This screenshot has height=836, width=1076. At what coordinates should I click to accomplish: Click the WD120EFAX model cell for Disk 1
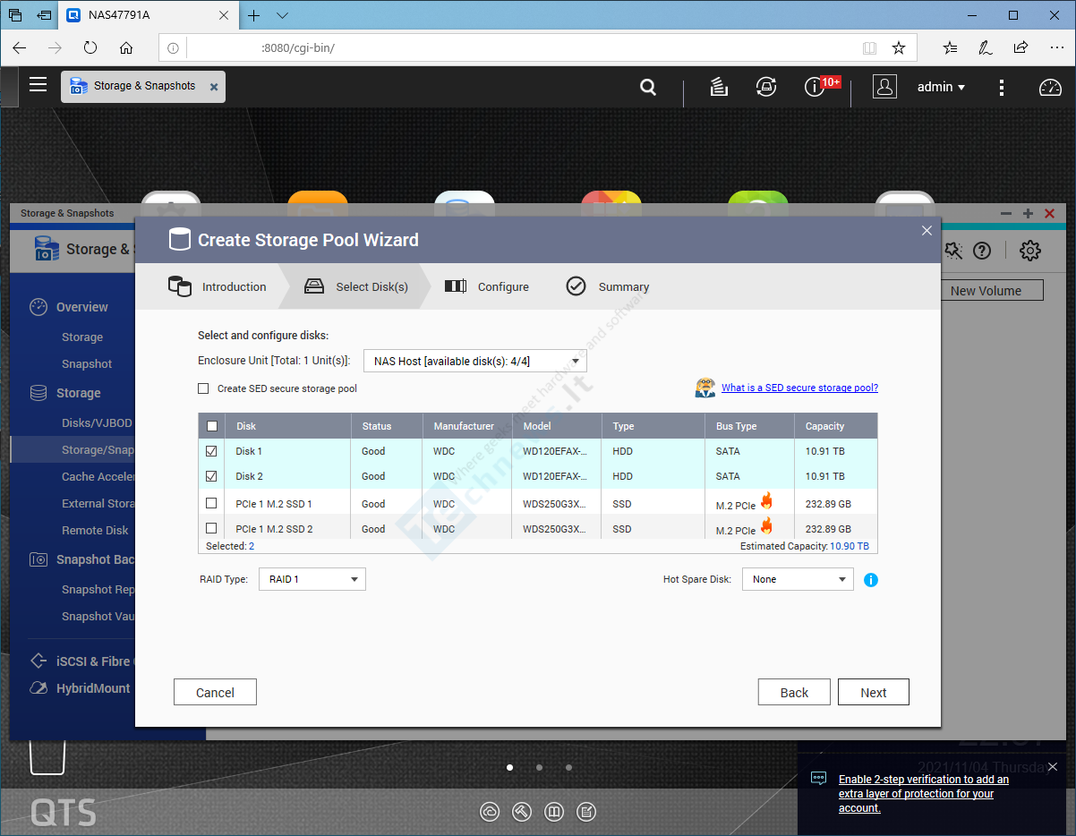tap(555, 451)
